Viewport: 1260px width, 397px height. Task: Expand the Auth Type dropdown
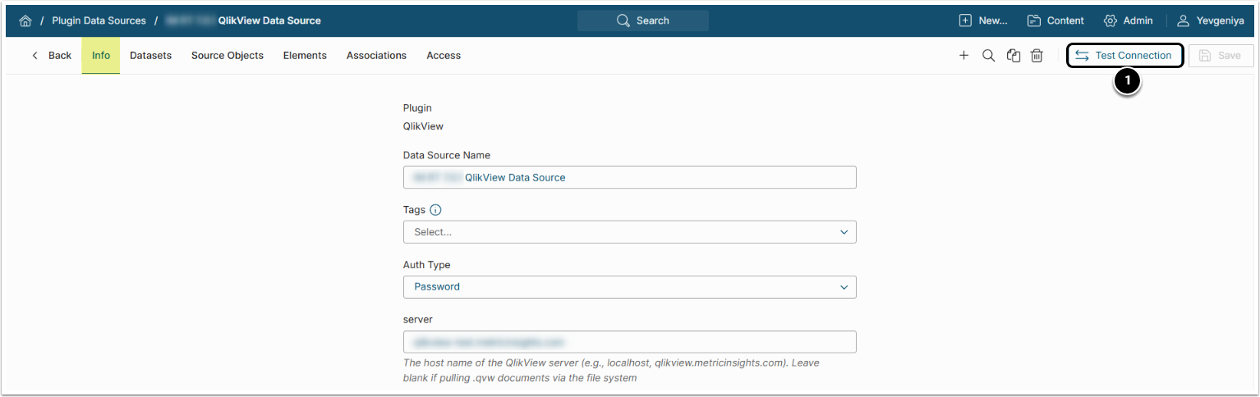pyautogui.click(x=629, y=287)
